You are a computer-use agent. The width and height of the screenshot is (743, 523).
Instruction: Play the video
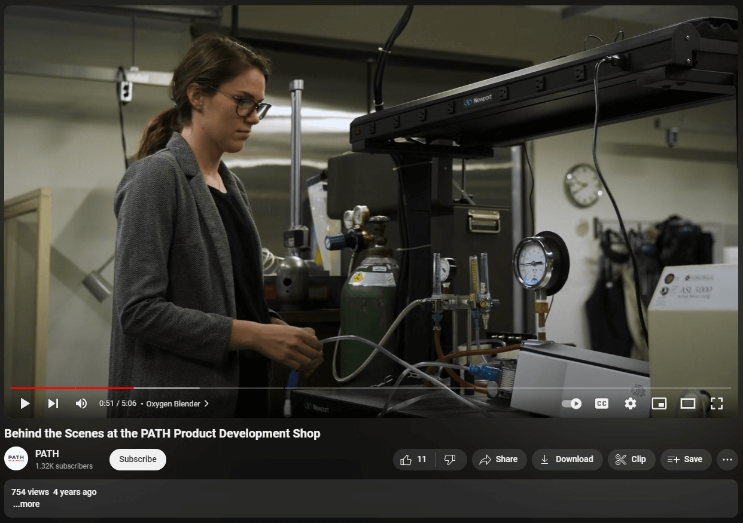25,403
